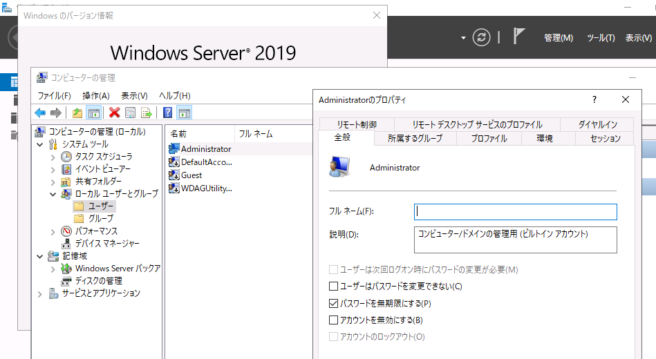Open the Server Manager breadcrumb dropdown arrow
Image resolution: width=656 pixels, height=359 pixels.
point(463,37)
